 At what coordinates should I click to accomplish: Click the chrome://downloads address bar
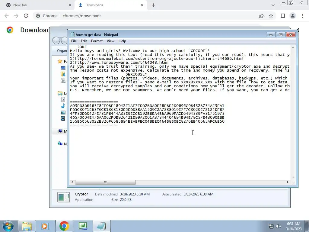[x=146, y=16]
